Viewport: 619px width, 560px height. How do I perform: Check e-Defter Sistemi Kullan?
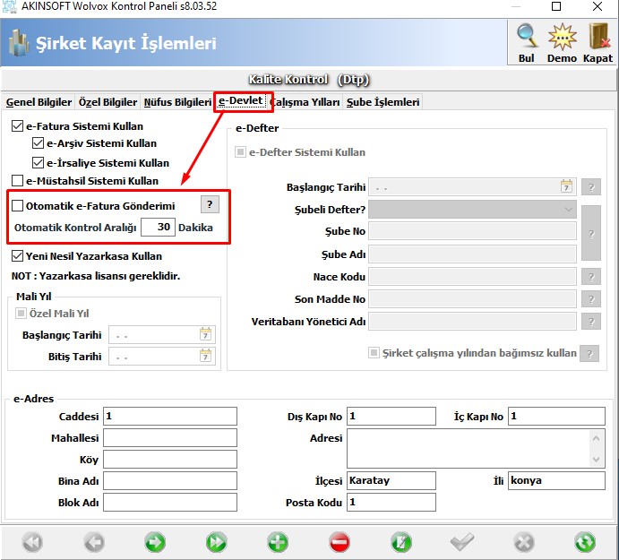[240, 152]
